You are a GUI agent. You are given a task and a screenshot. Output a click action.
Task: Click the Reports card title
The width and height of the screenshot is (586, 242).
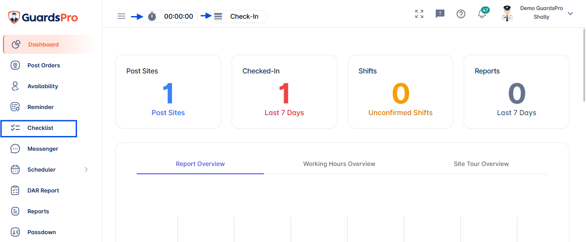point(487,71)
